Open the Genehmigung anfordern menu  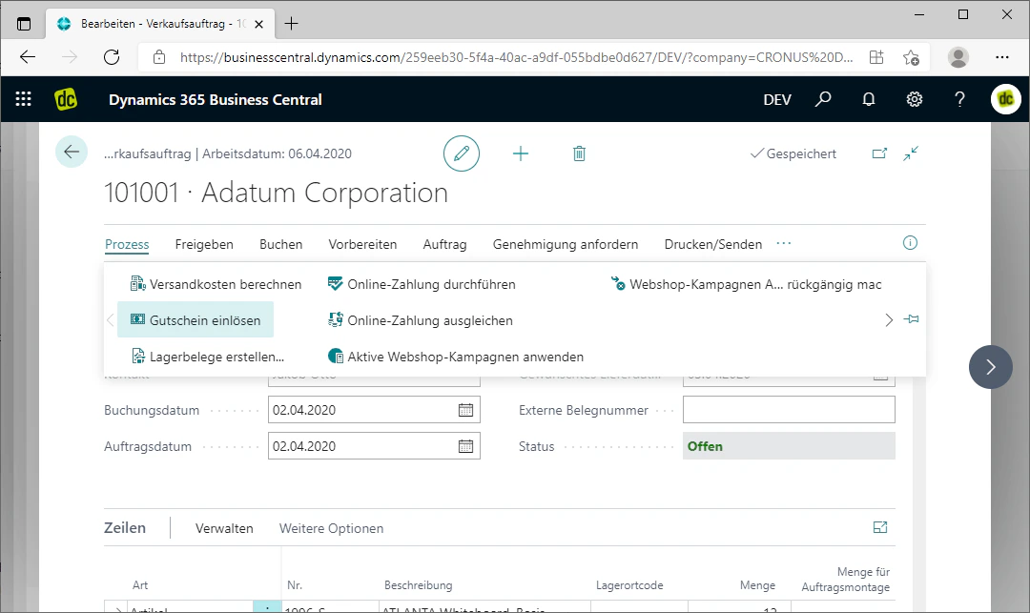coord(566,244)
